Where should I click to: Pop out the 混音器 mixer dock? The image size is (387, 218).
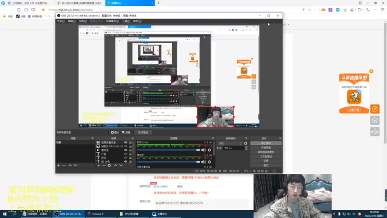(x=213, y=138)
